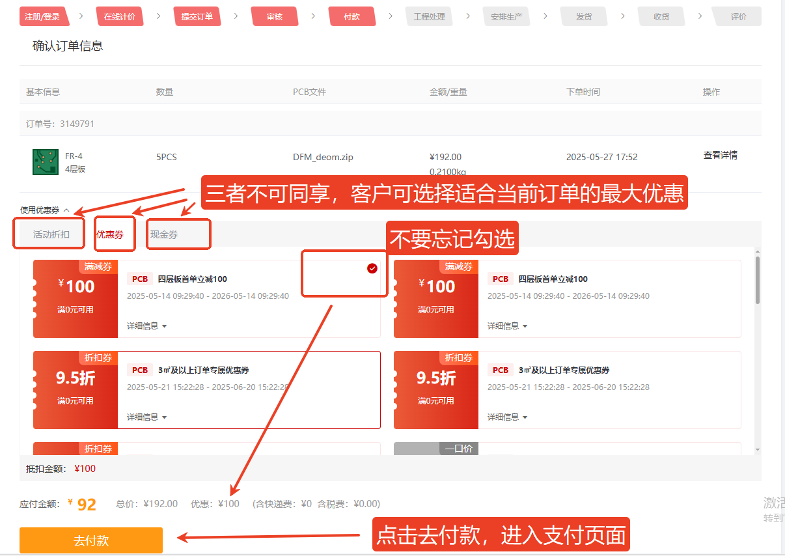Click the coupon list scroll-down arrow
This screenshot has height=556, width=785.
point(757,450)
